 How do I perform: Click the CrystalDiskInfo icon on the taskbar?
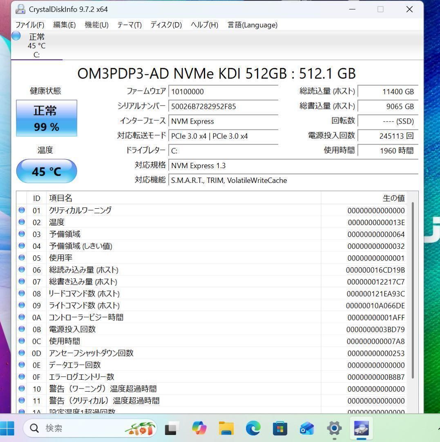(x=361, y=428)
